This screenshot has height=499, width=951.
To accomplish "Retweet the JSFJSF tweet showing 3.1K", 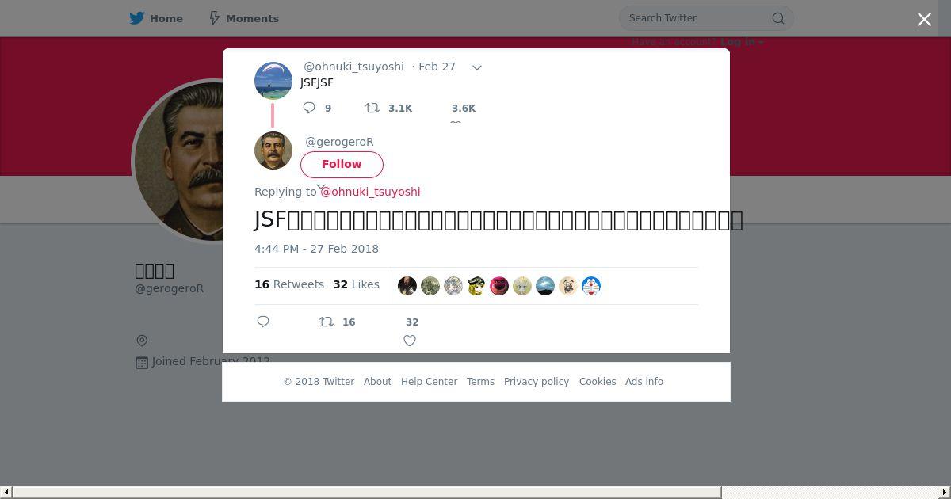I will 372,108.
